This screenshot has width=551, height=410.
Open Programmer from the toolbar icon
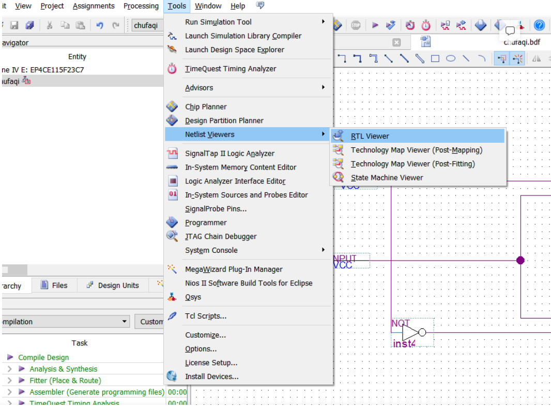click(480, 25)
